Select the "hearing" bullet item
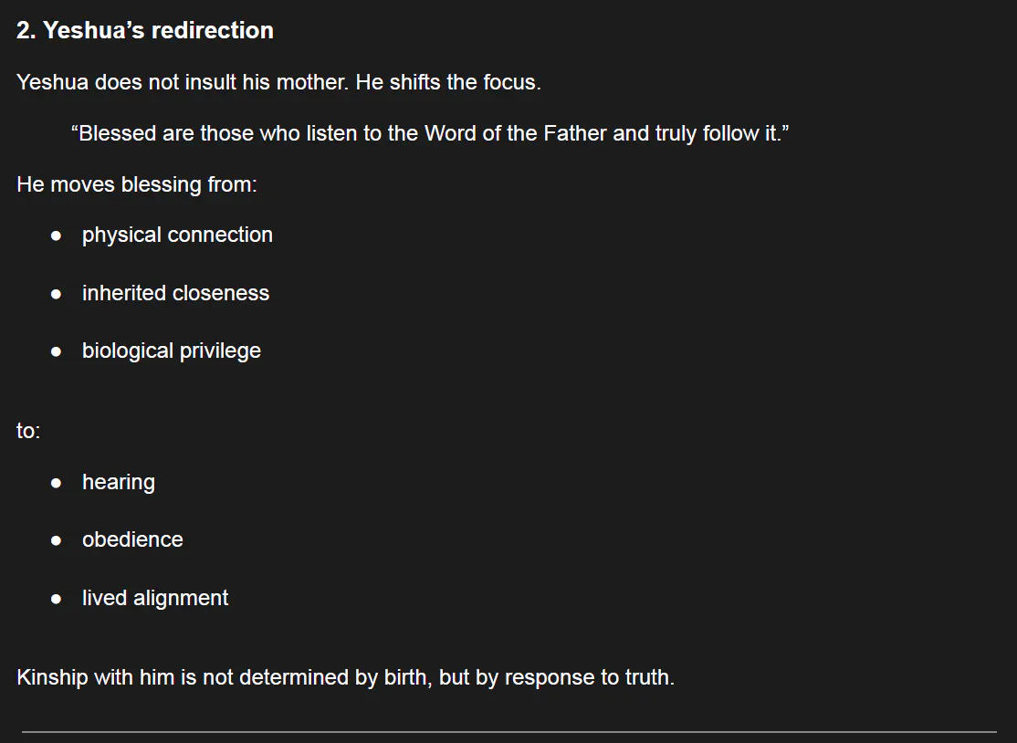This screenshot has height=743, width=1017. [x=119, y=482]
